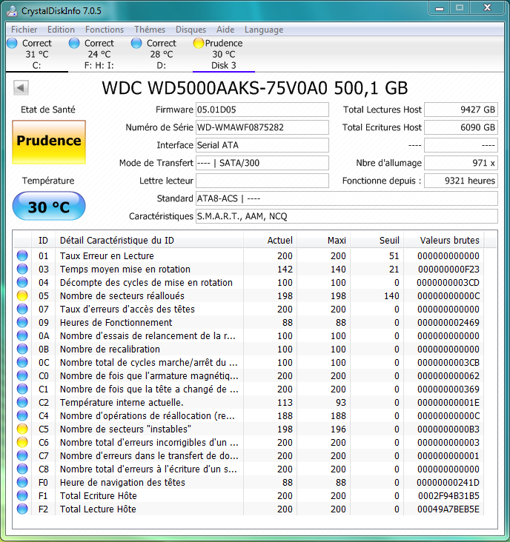The image size is (510, 542).
Task: Click raw value 00049A7BEB5E
Action: pyautogui.click(x=448, y=509)
